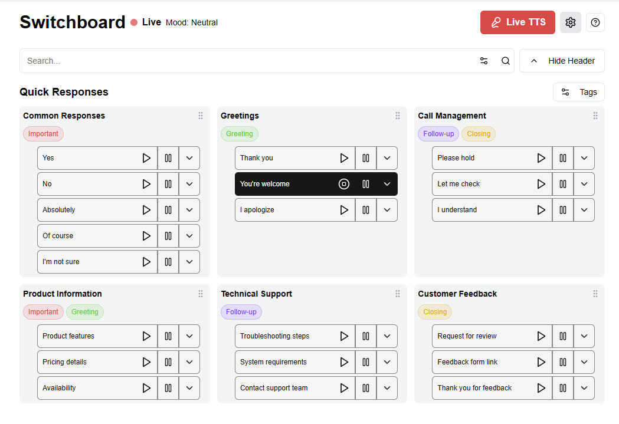Open the settings gear
619x424 pixels.
pyautogui.click(x=570, y=22)
